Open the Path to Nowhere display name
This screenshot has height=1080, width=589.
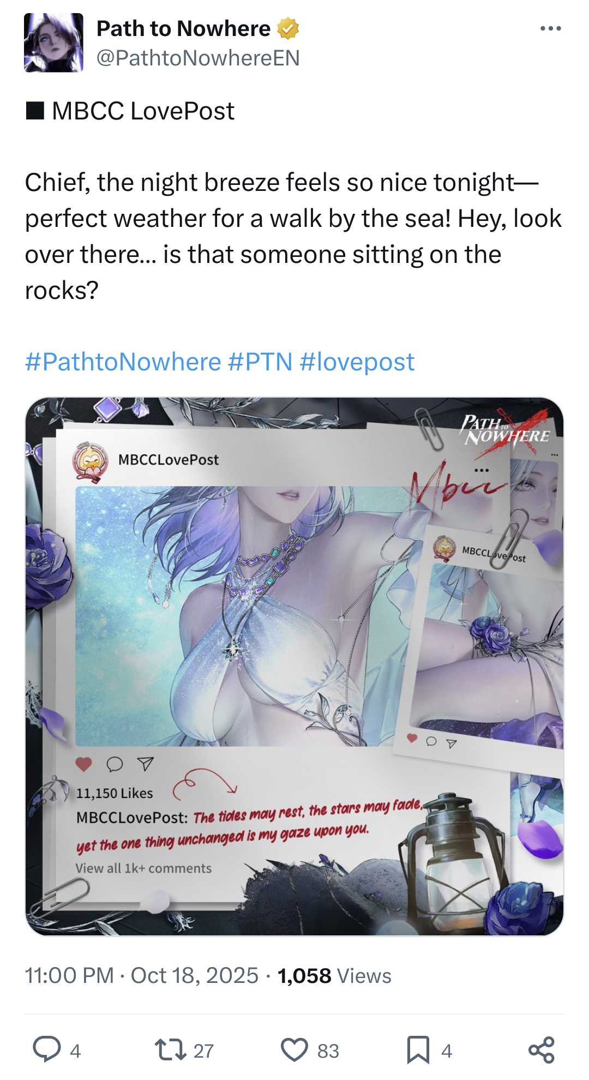pos(183,28)
